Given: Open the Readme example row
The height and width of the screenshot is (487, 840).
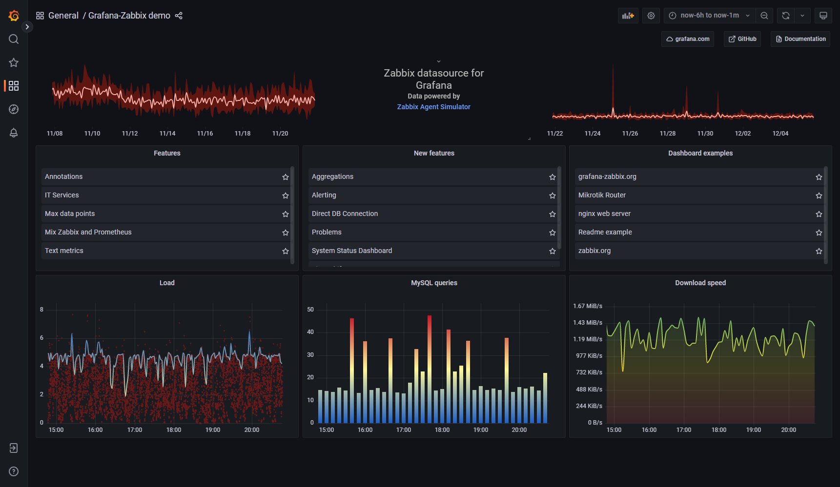Looking at the screenshot, I should 699,233.
